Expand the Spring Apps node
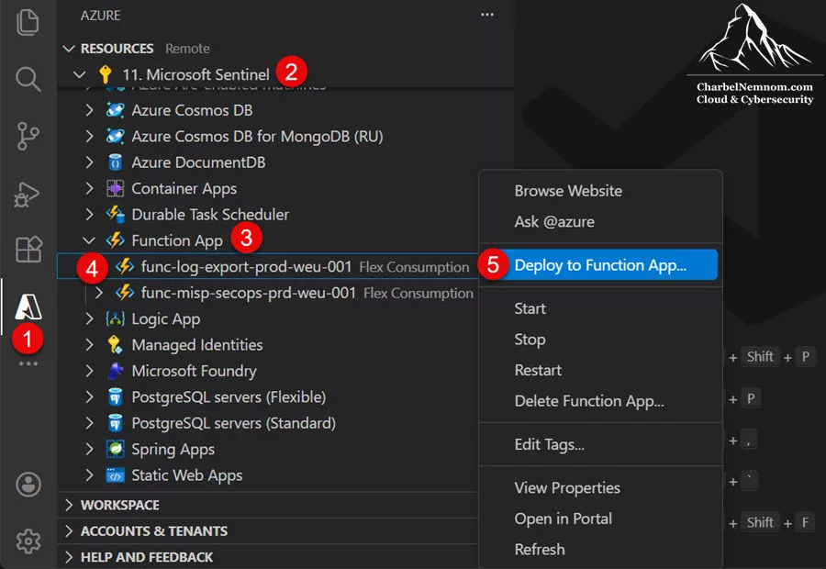 (x=90, y=449)
